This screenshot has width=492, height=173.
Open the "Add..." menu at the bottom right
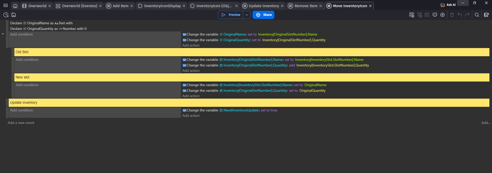[x=485, y=123]
